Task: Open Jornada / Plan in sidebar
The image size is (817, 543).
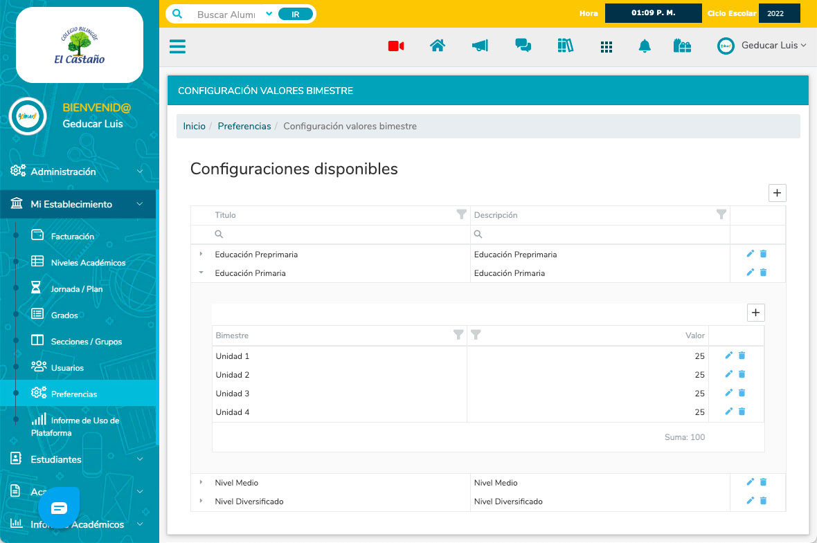Action: click(77, 289)
